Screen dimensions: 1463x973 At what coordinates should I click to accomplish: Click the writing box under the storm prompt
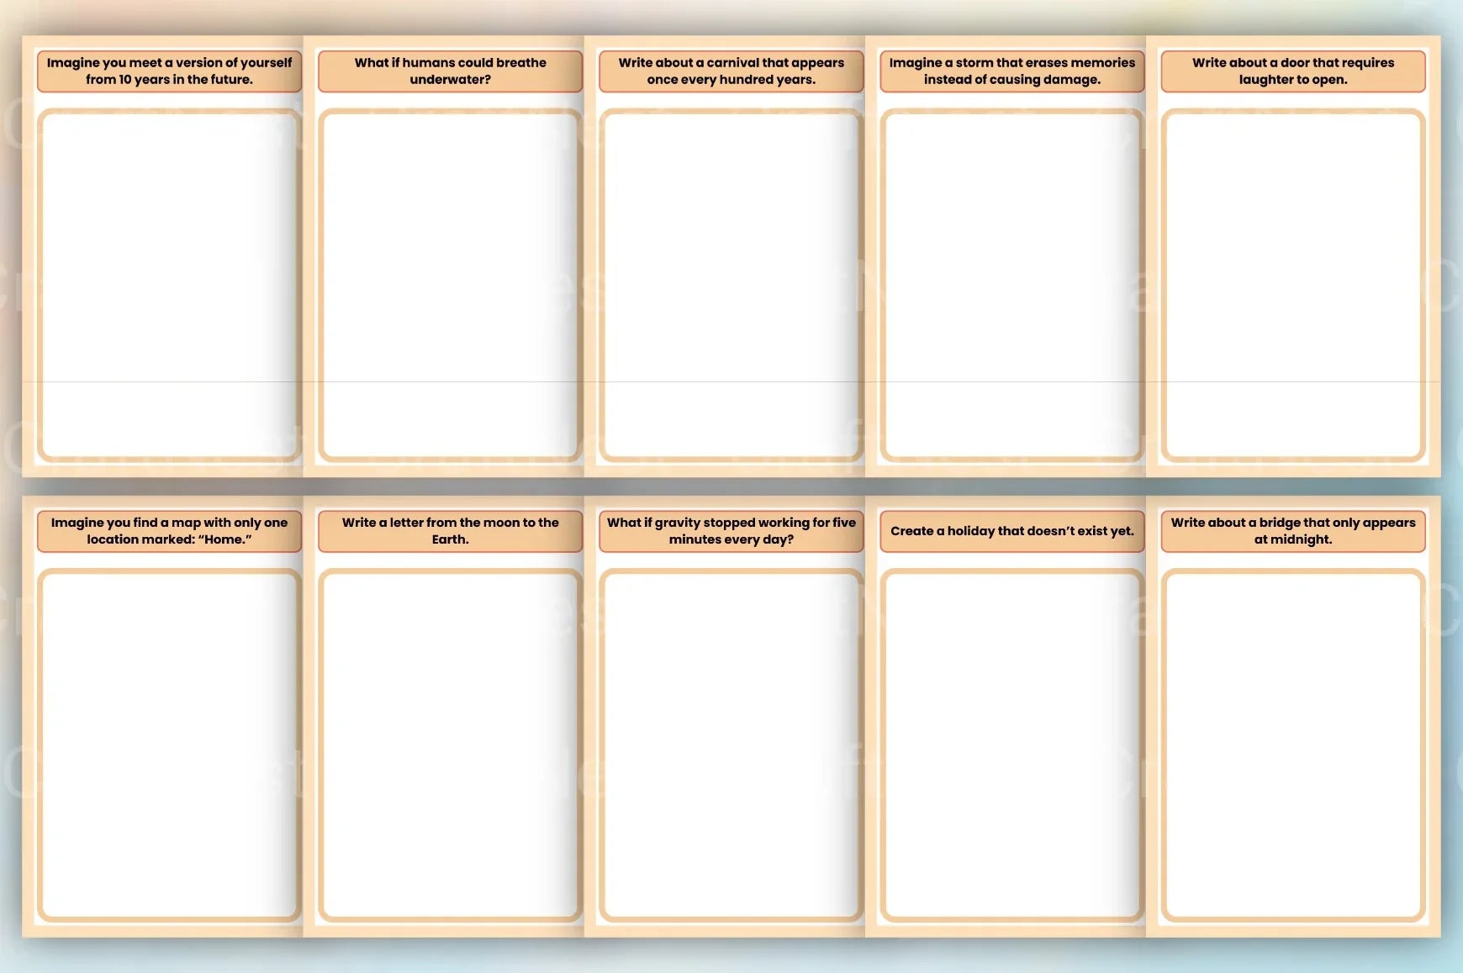(1011, 286)
